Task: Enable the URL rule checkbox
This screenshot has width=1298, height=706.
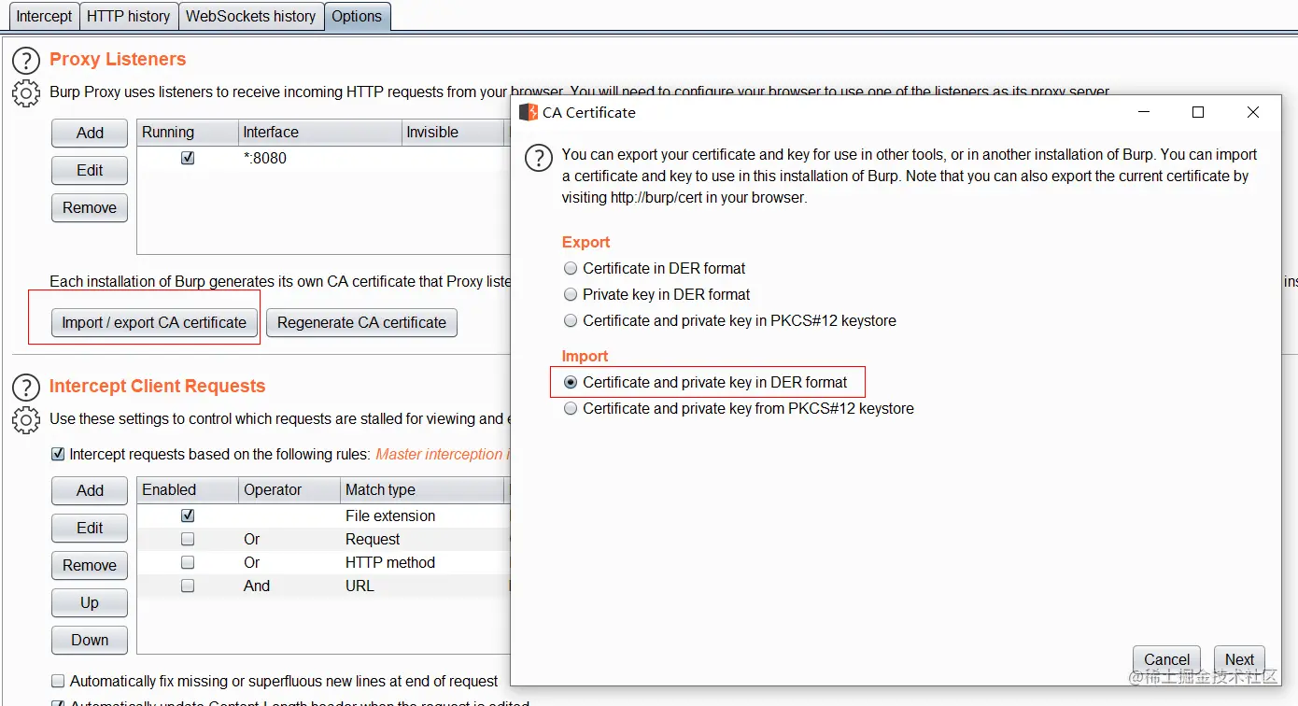Action: [188, 586]
